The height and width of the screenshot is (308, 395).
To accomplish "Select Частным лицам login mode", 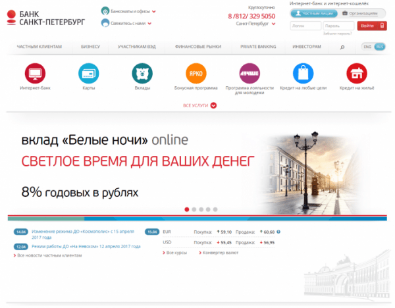I will pyautogui.click(x=314, y=13).
